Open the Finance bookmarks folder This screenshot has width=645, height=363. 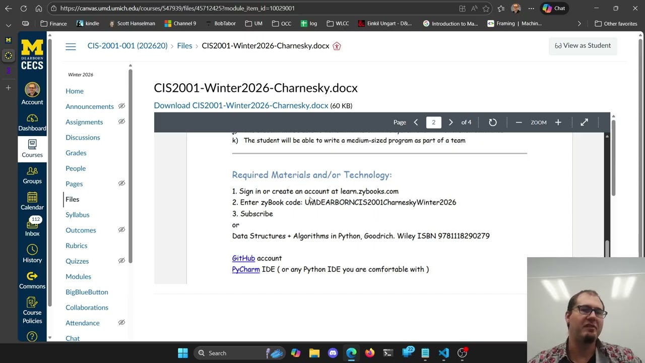[x=53, y=23]
